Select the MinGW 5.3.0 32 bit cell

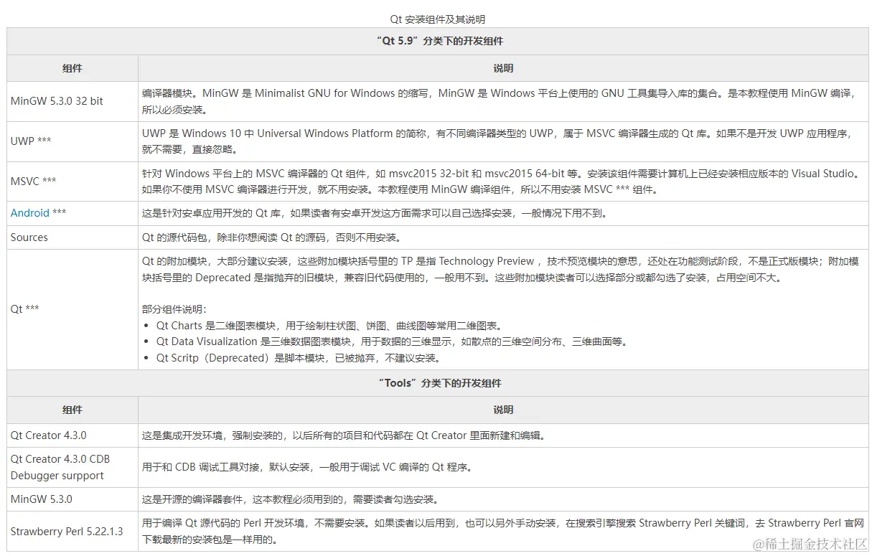click(x=72, y=101)
